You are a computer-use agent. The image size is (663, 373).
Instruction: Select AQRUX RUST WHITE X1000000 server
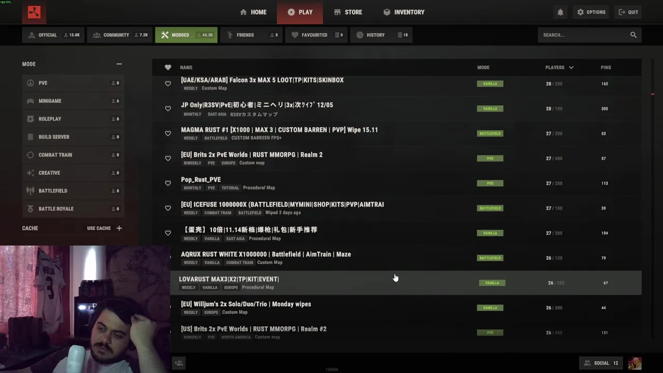[406, 258]
